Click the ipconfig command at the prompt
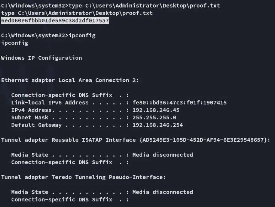 point(82,35)
